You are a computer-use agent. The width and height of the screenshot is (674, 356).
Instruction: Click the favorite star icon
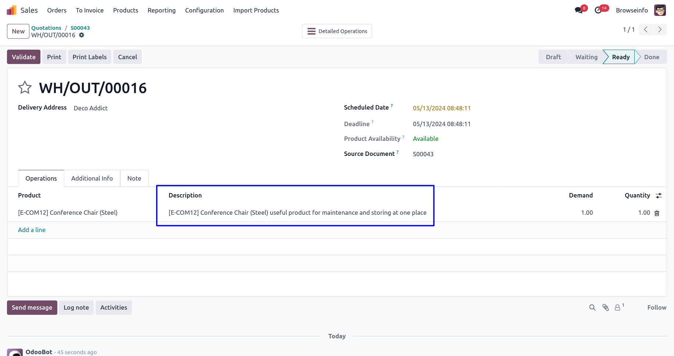[x=25, y=88]
